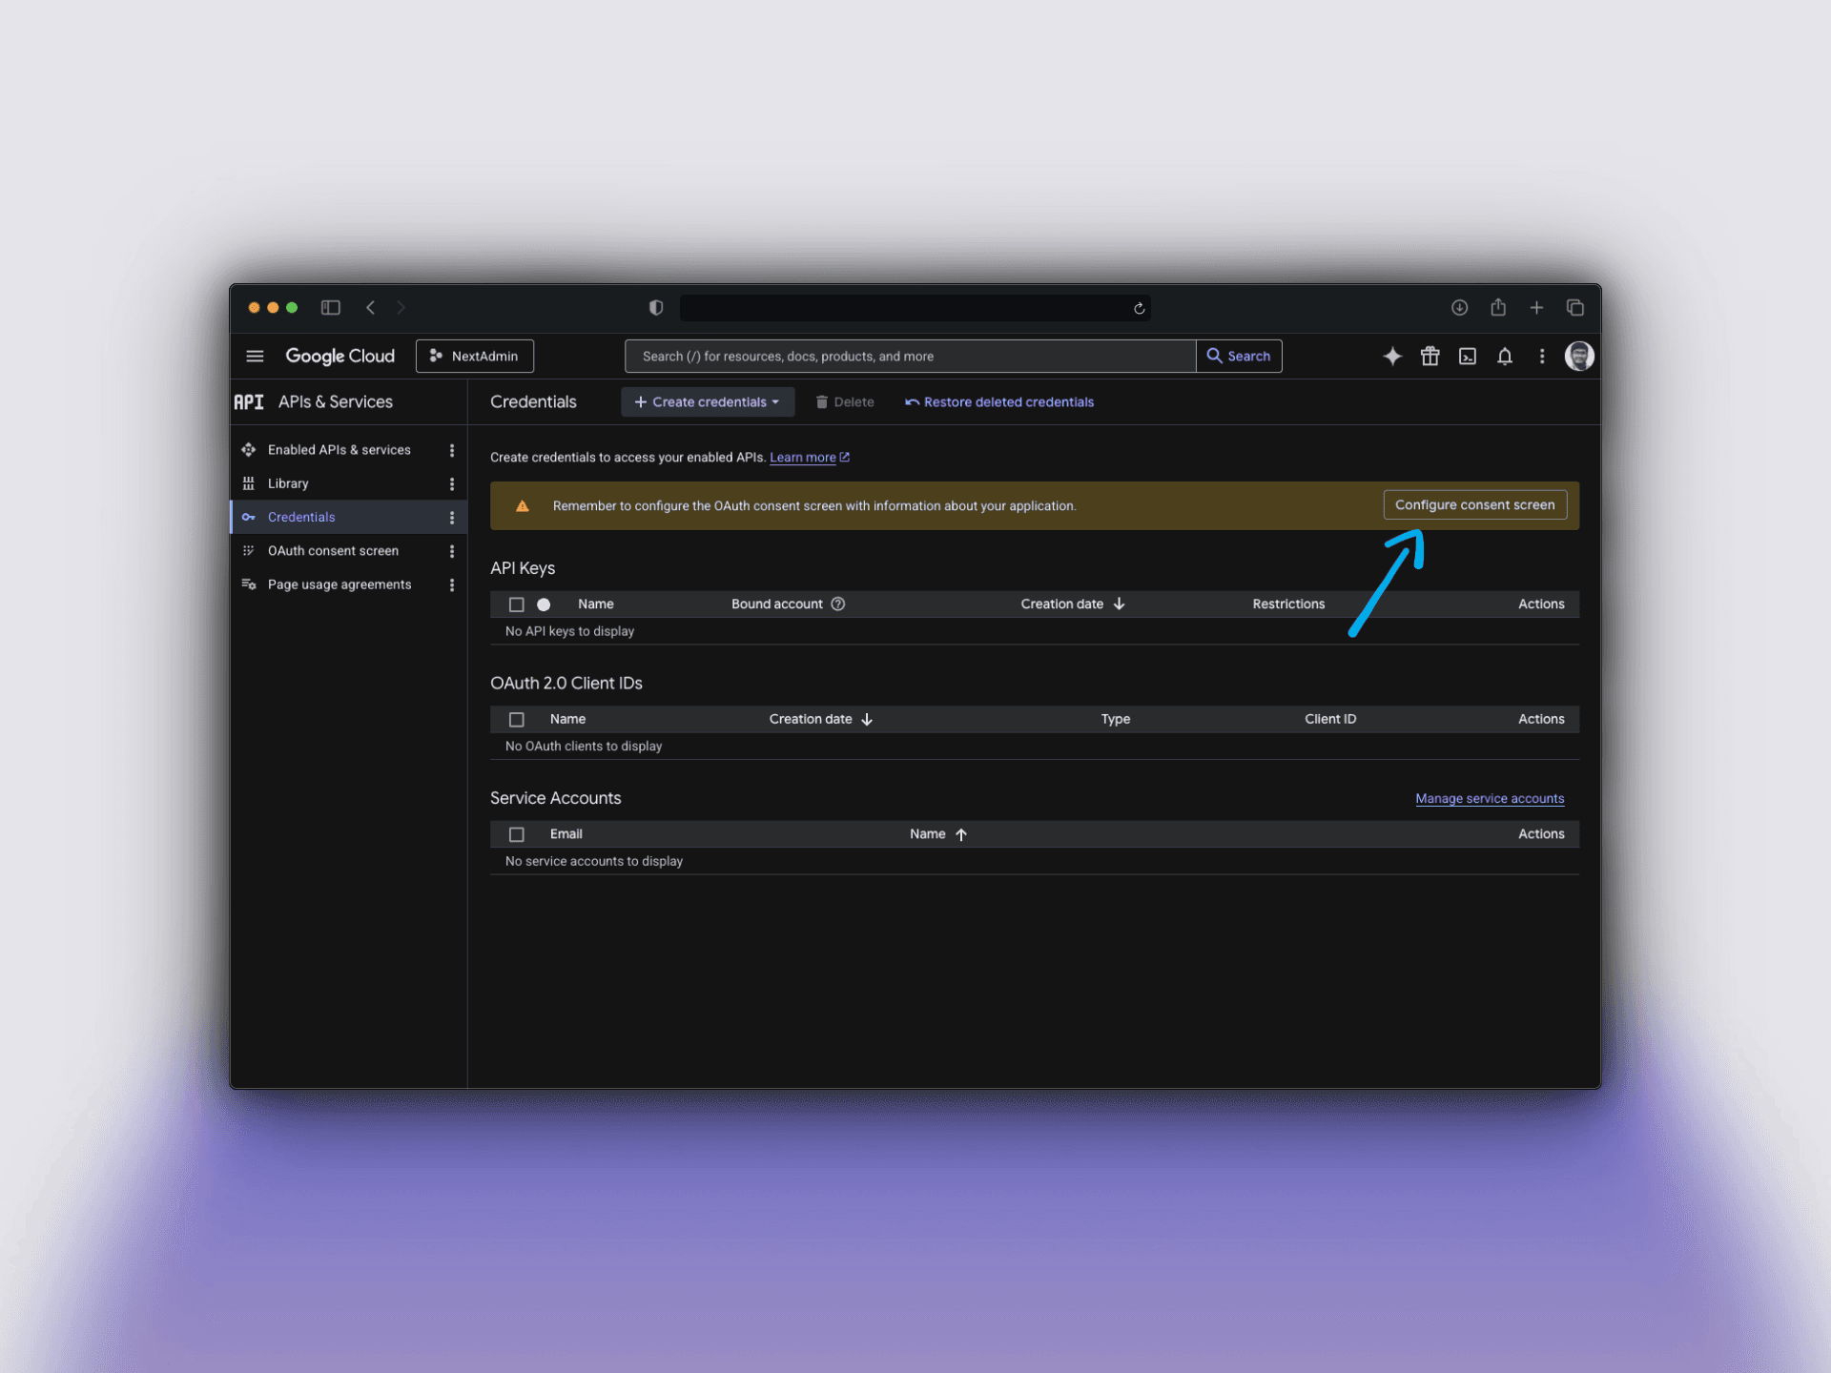Sort API Keys by Creation date arrow
1831x1373 pixels.
[x=1119, y=604]
